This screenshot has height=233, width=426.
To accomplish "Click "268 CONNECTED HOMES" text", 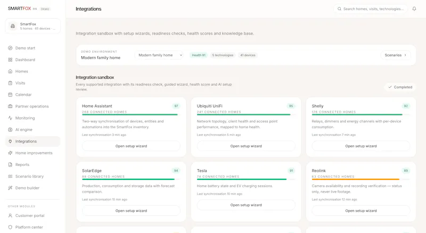I will (x=104, y=112).
